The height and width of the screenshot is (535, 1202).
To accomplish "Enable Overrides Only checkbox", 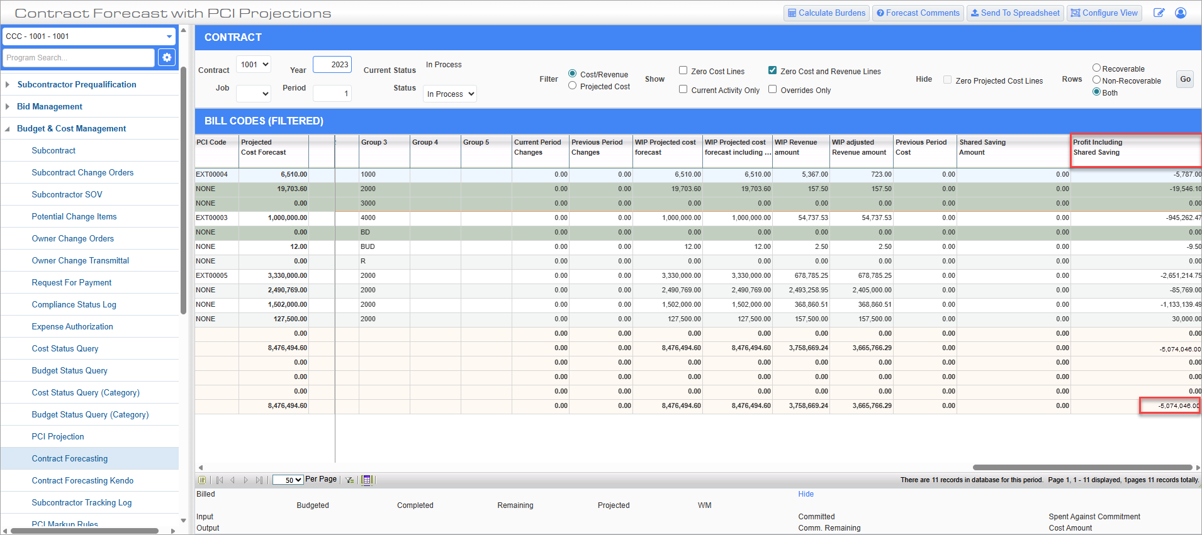I will tap(772, 89).
